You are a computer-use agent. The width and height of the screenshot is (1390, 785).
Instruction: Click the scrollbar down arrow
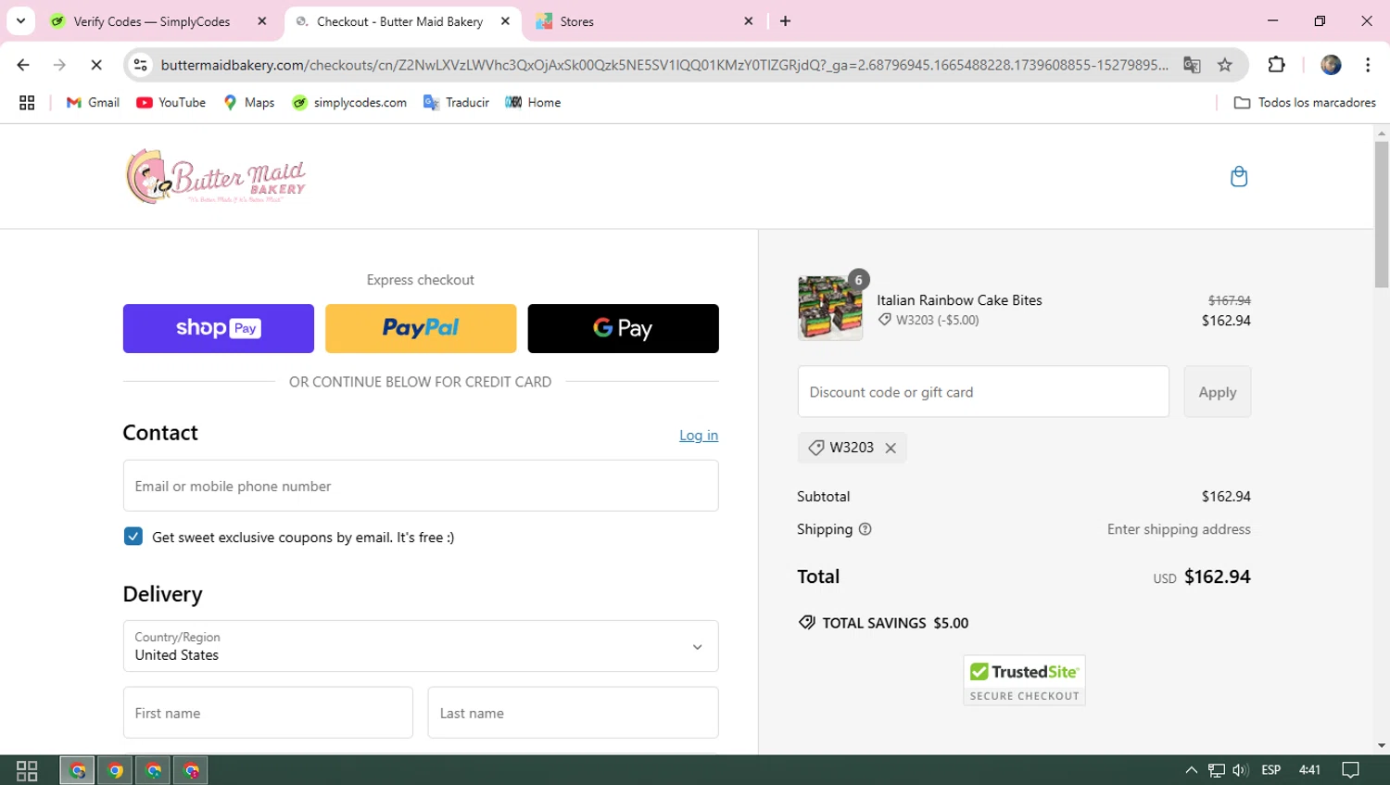[x=1382, y=745]
